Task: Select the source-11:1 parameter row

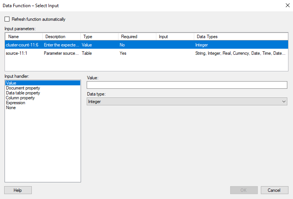Action: pos(146,53)
